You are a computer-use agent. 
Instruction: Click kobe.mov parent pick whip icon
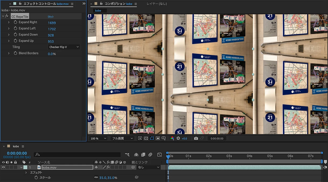click(x=133, y=167)
